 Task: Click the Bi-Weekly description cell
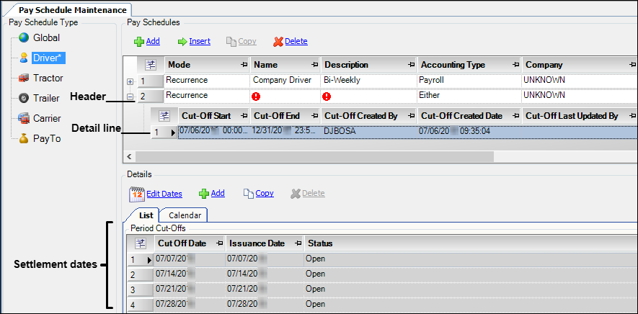click(x=368, y=81)
